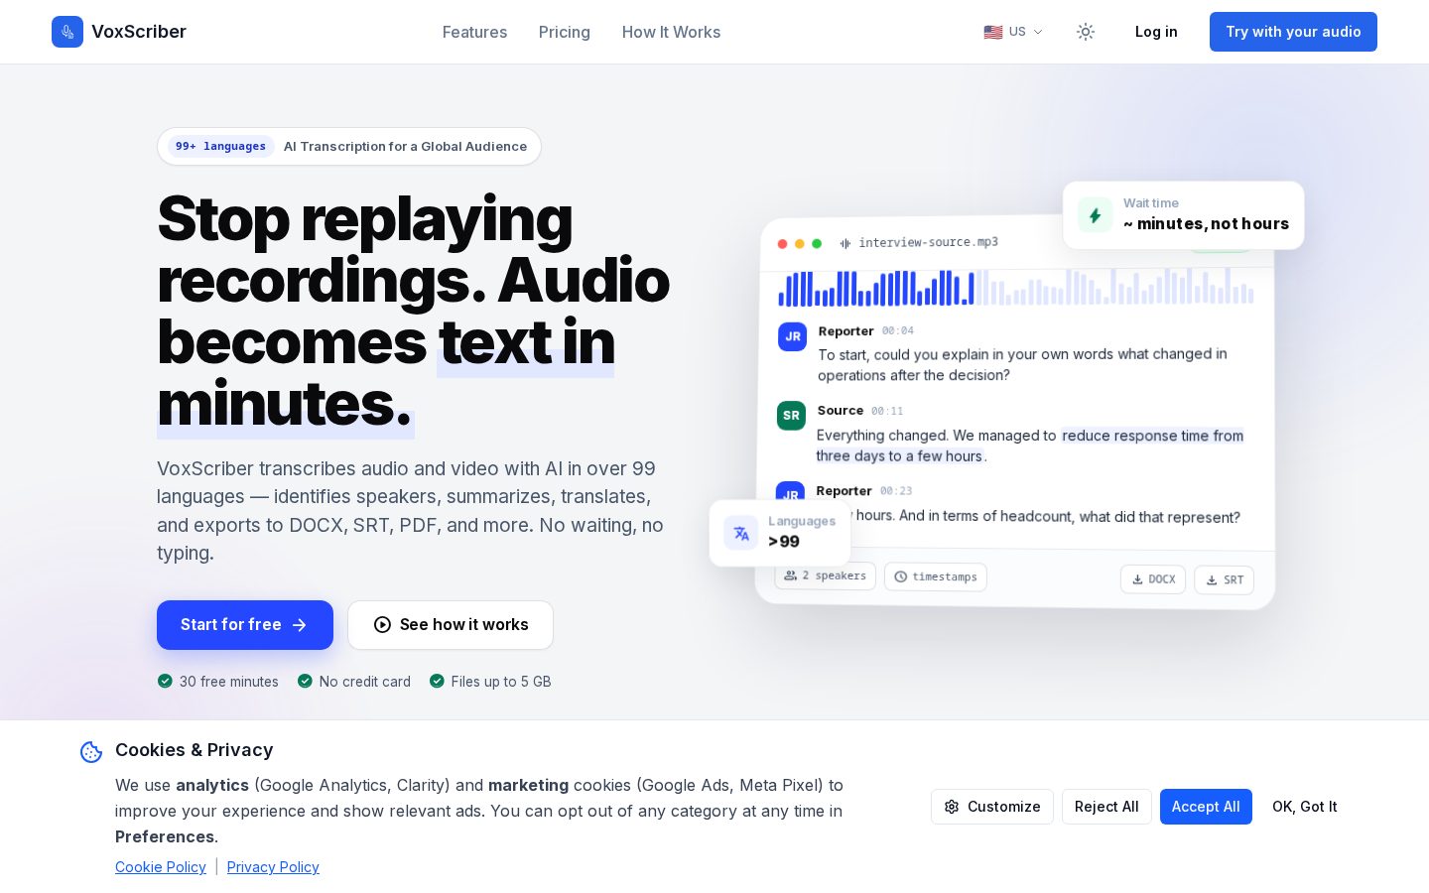Click the 99+ languages badge

pyautogui.click(x=220, y=146)
